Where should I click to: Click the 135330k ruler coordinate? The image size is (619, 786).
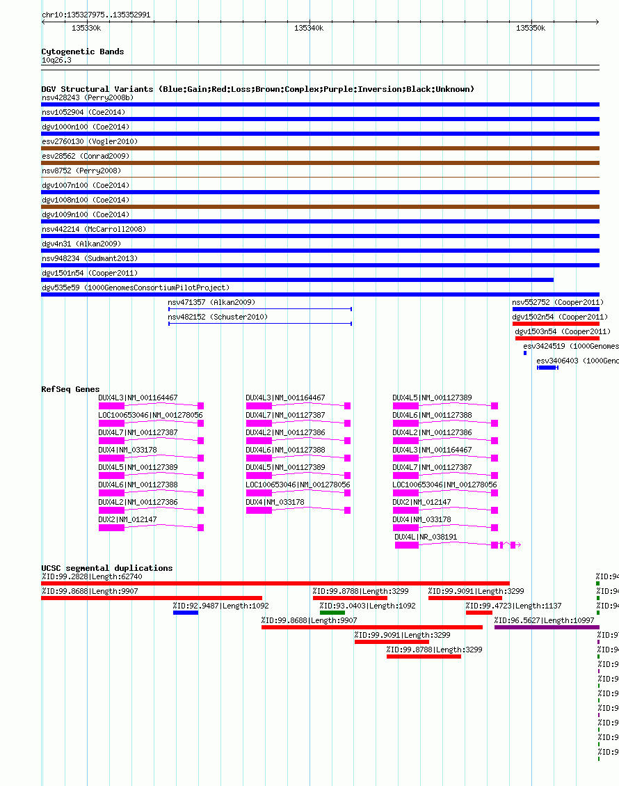click(86, 28)
